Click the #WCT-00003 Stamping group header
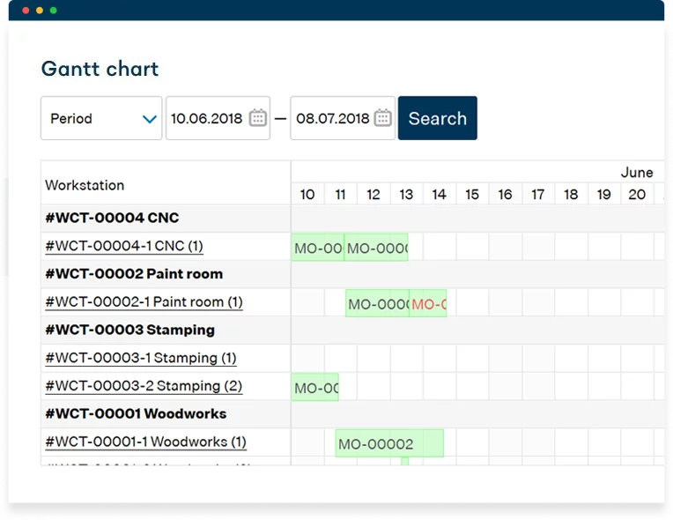 [130, 330]
